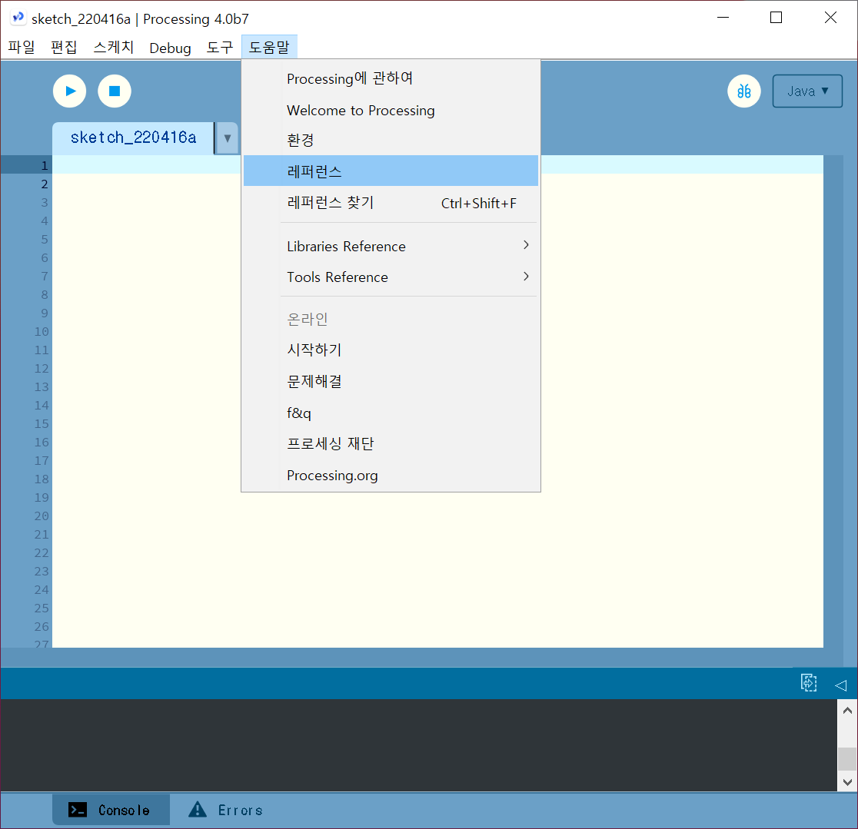Close the Processing window
Image resolution: width=858 pixels, height=829 pixels.
pos(830,18)
